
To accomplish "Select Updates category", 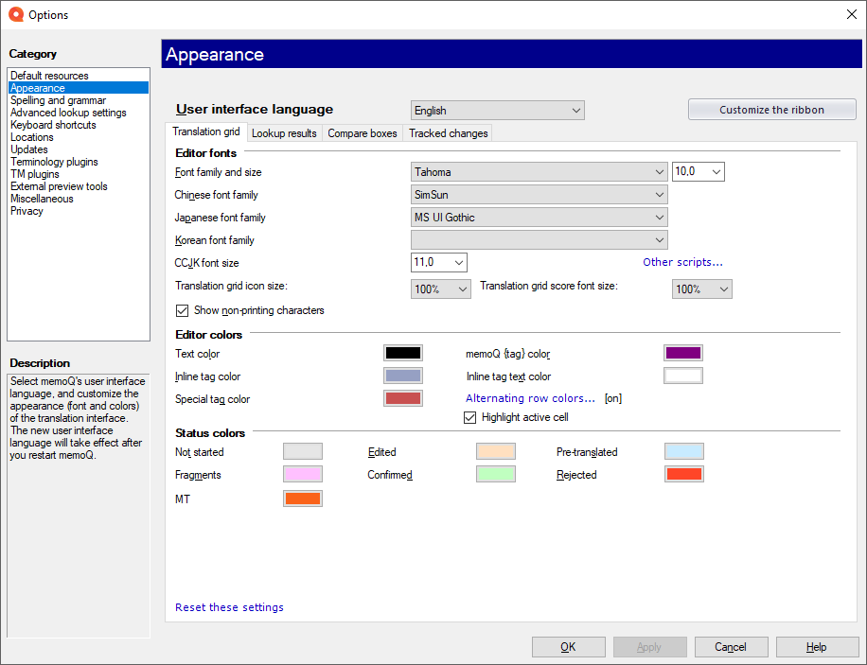I will pyautogui.click(x=78, y=149).
